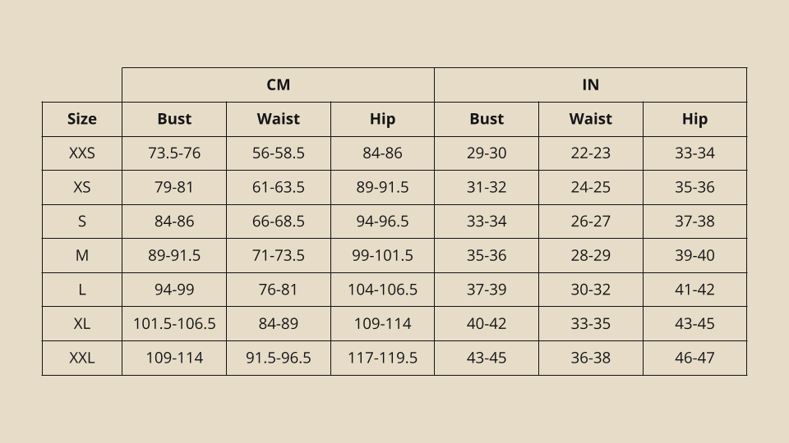
Task: Select the Size column header
Action: coord(82,119)
